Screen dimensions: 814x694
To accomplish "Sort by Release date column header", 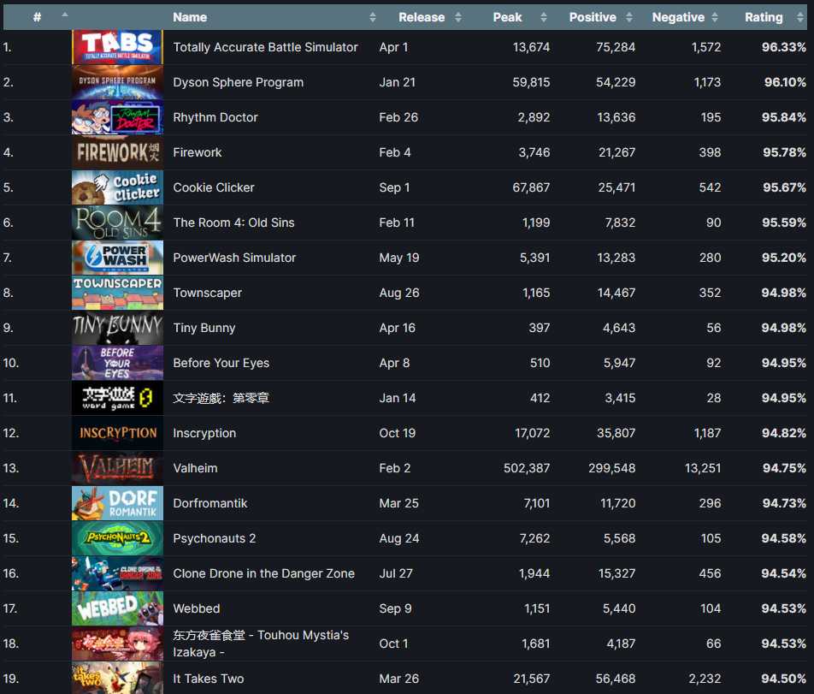I will click(422, 17).
